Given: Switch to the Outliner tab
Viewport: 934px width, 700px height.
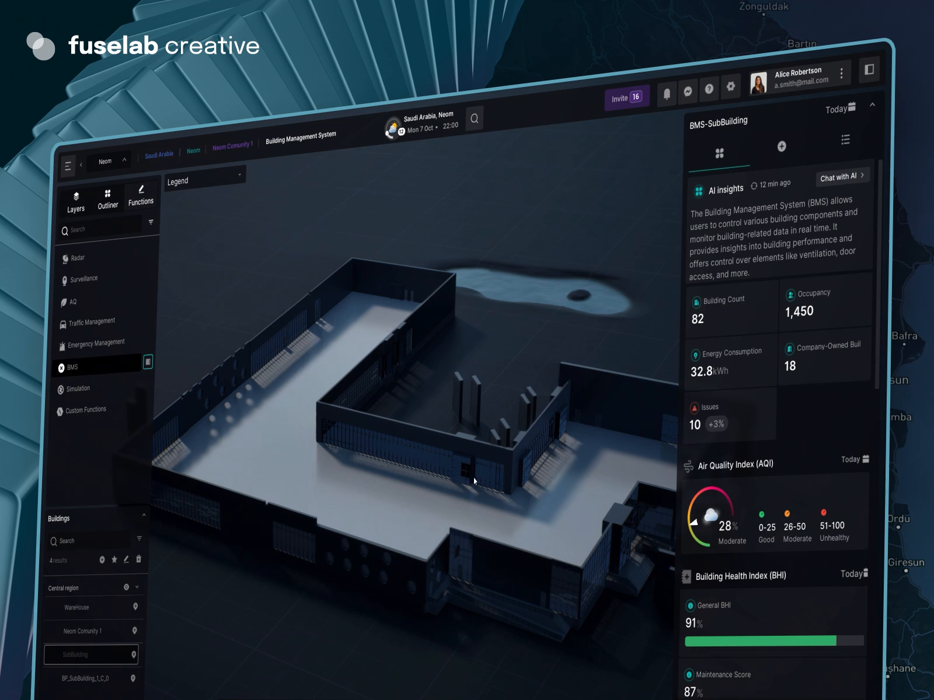Looking at the screenshot, I should [107, 199].
